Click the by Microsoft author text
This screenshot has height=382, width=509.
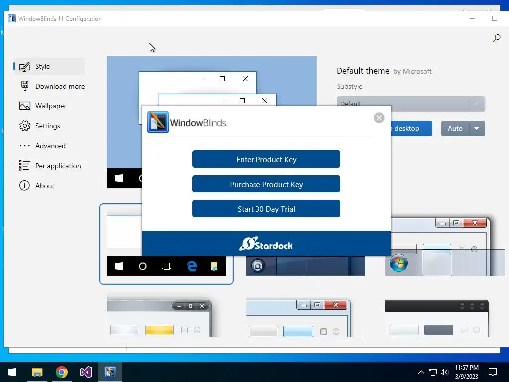(x=412, y=72)
